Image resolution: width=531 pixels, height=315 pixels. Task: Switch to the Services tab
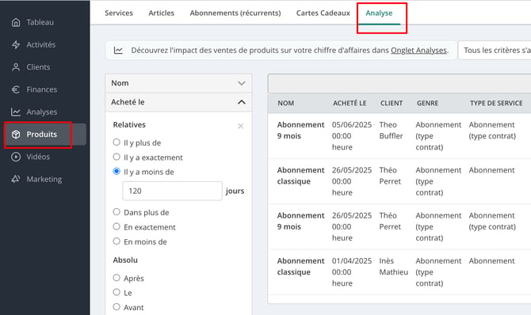coord(119,13)
